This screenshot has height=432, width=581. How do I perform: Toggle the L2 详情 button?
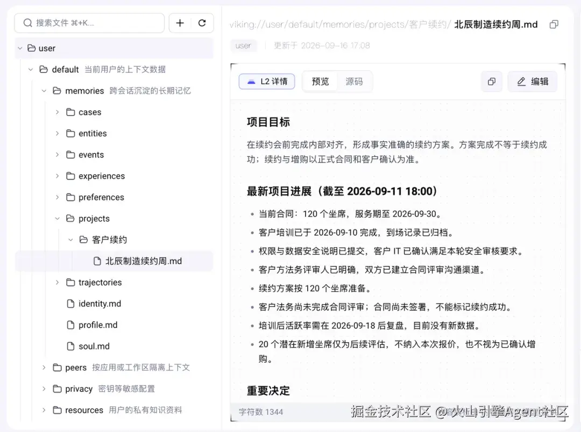pos(267,82)
